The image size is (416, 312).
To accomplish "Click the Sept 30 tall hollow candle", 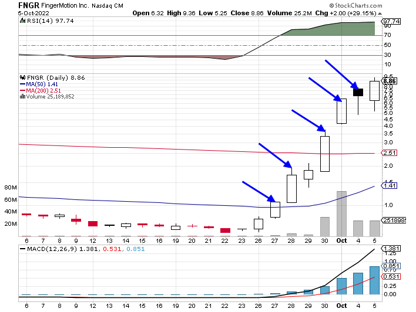I will pyautogui.click(x=325, y=154).
